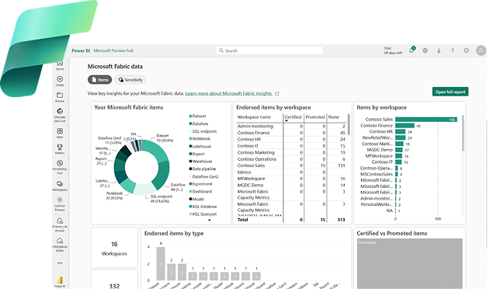This screenshot has height=299, width=497.
Task: Open the notifications bell
Action: click(412, 50)
